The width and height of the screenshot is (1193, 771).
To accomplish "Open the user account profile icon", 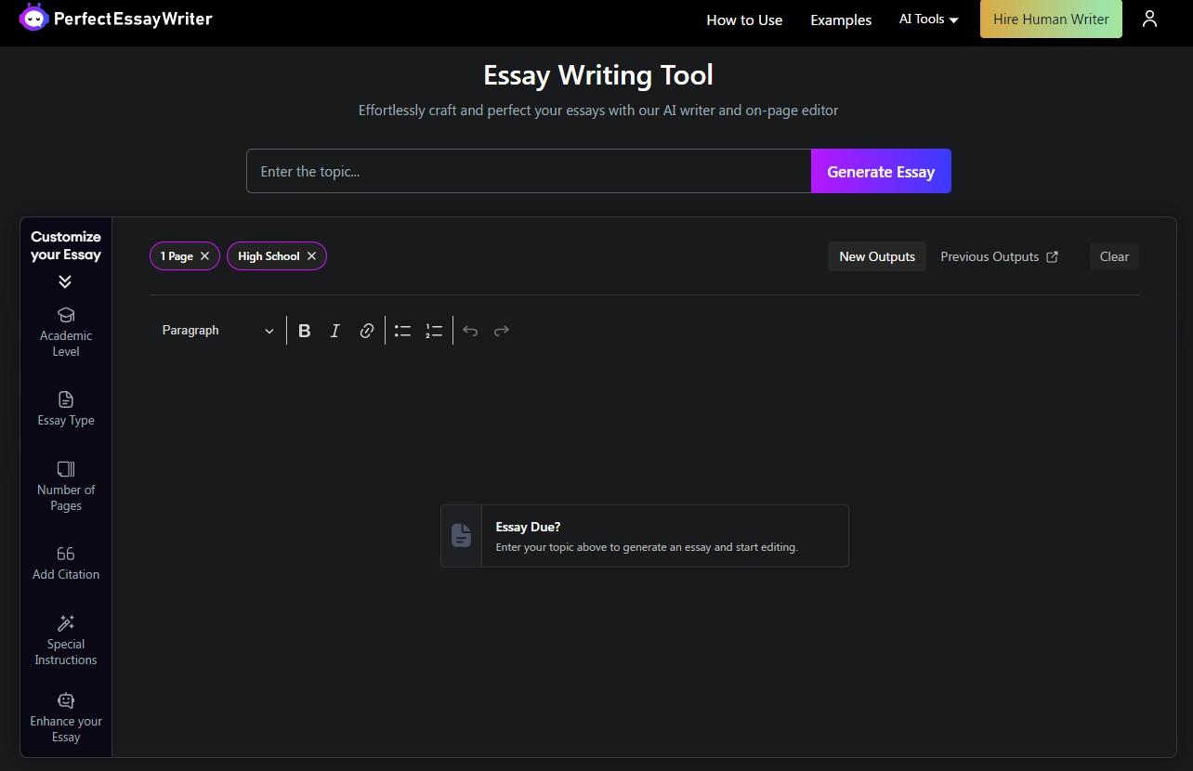I will point(1149,19).
